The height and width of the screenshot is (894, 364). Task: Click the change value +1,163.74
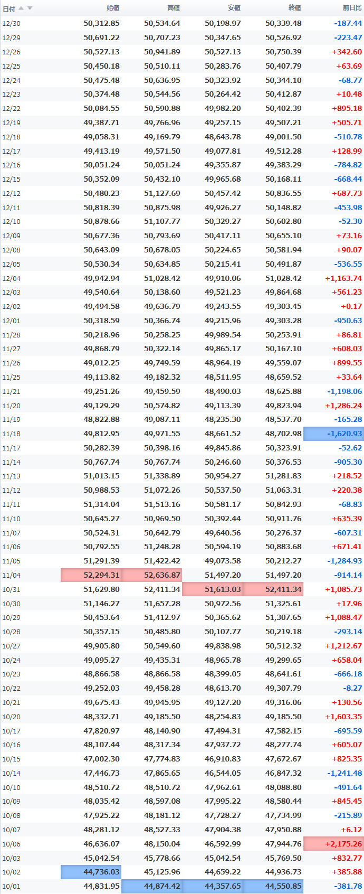click(344, 278)
